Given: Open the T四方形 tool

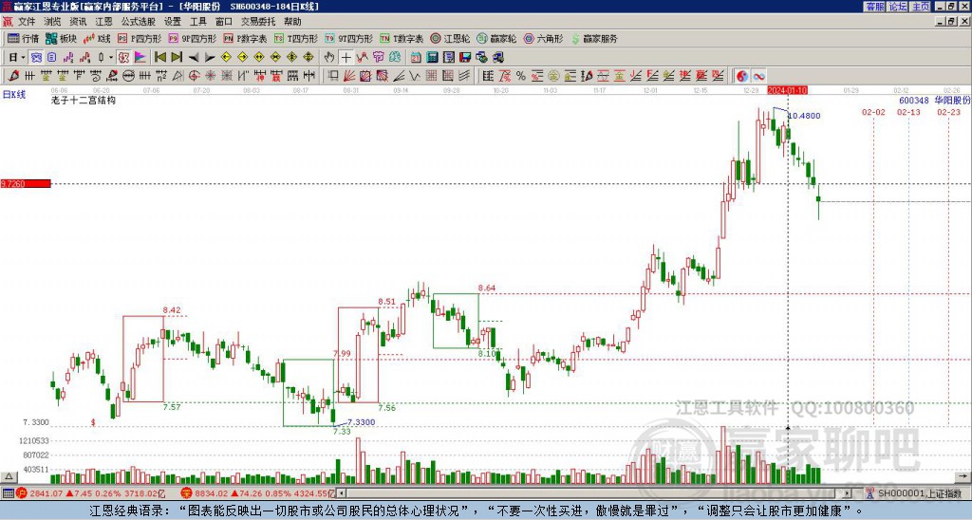Looking at the screenshot, I should [x=296, y=38].
